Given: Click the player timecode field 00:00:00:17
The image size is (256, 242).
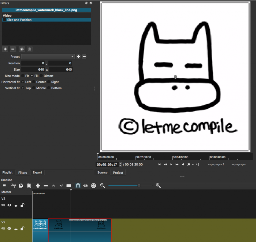Looking at the screenshot, I should pyautogui.click(x=107, y=165).
